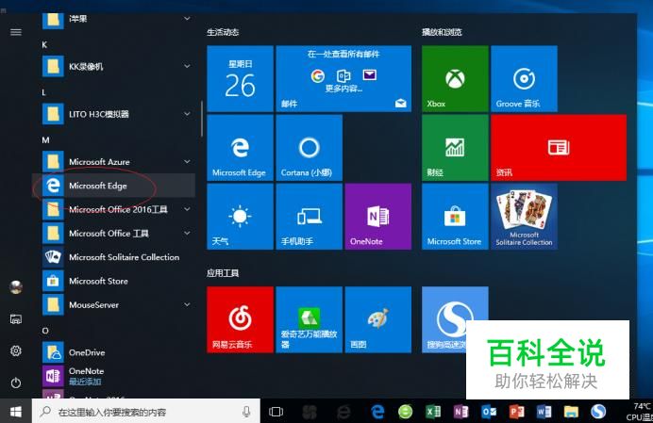The image size is (653, 423).
Task: Click the Power button
Action: pyautogui.click(x=16, y=382)
